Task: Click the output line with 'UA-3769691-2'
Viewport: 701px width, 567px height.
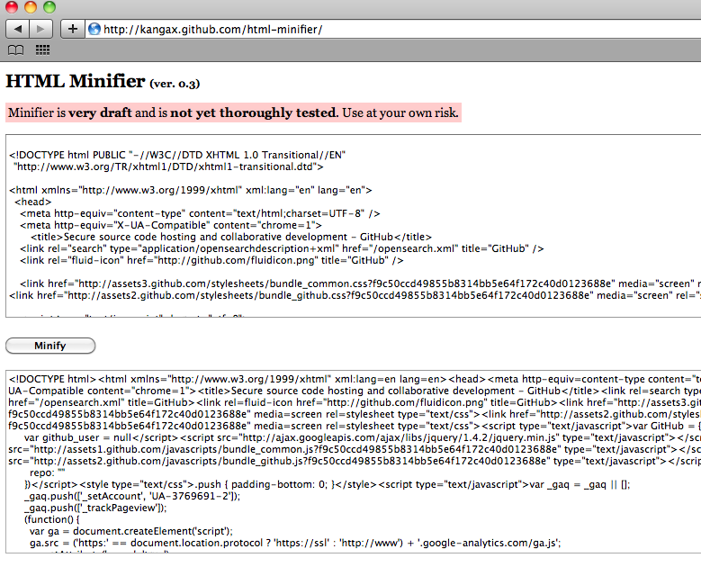Action: [132, 496]
